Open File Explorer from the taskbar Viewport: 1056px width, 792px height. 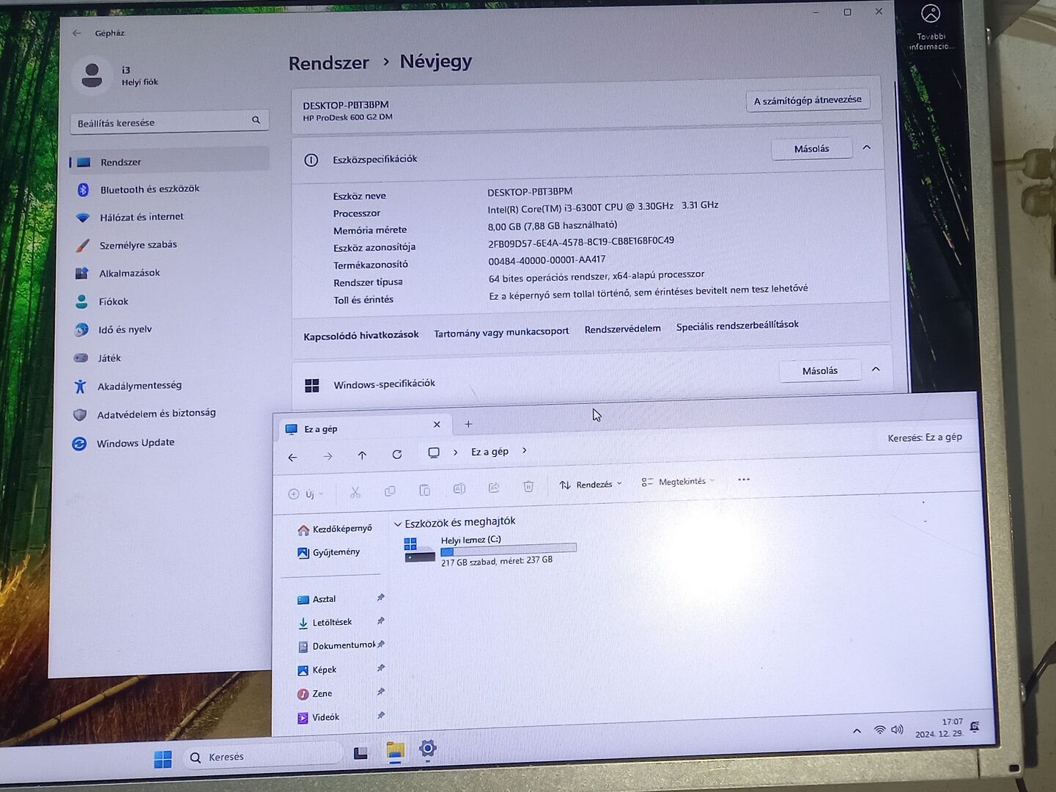click(395, 751)
